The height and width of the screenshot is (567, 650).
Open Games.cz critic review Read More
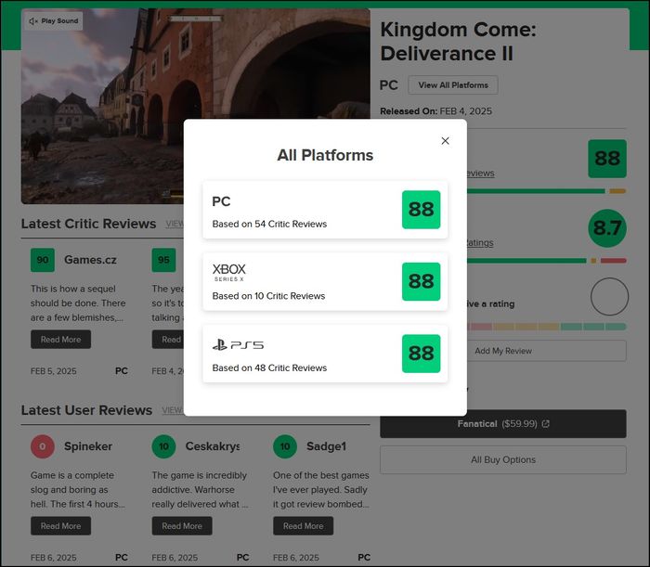click(x=60, y=340)
